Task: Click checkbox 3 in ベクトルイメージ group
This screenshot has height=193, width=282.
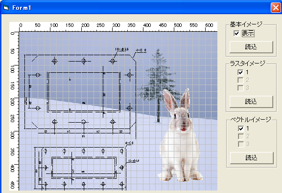Action: [241, 144]
